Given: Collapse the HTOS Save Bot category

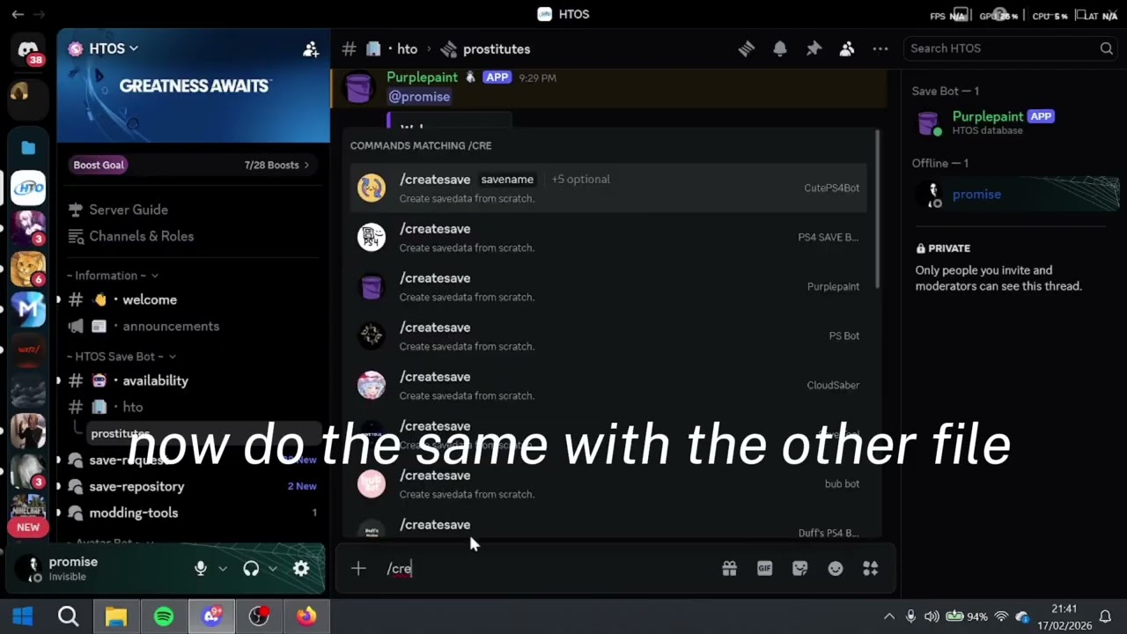Looking at the screenshot, I should (x=122, y=357).
